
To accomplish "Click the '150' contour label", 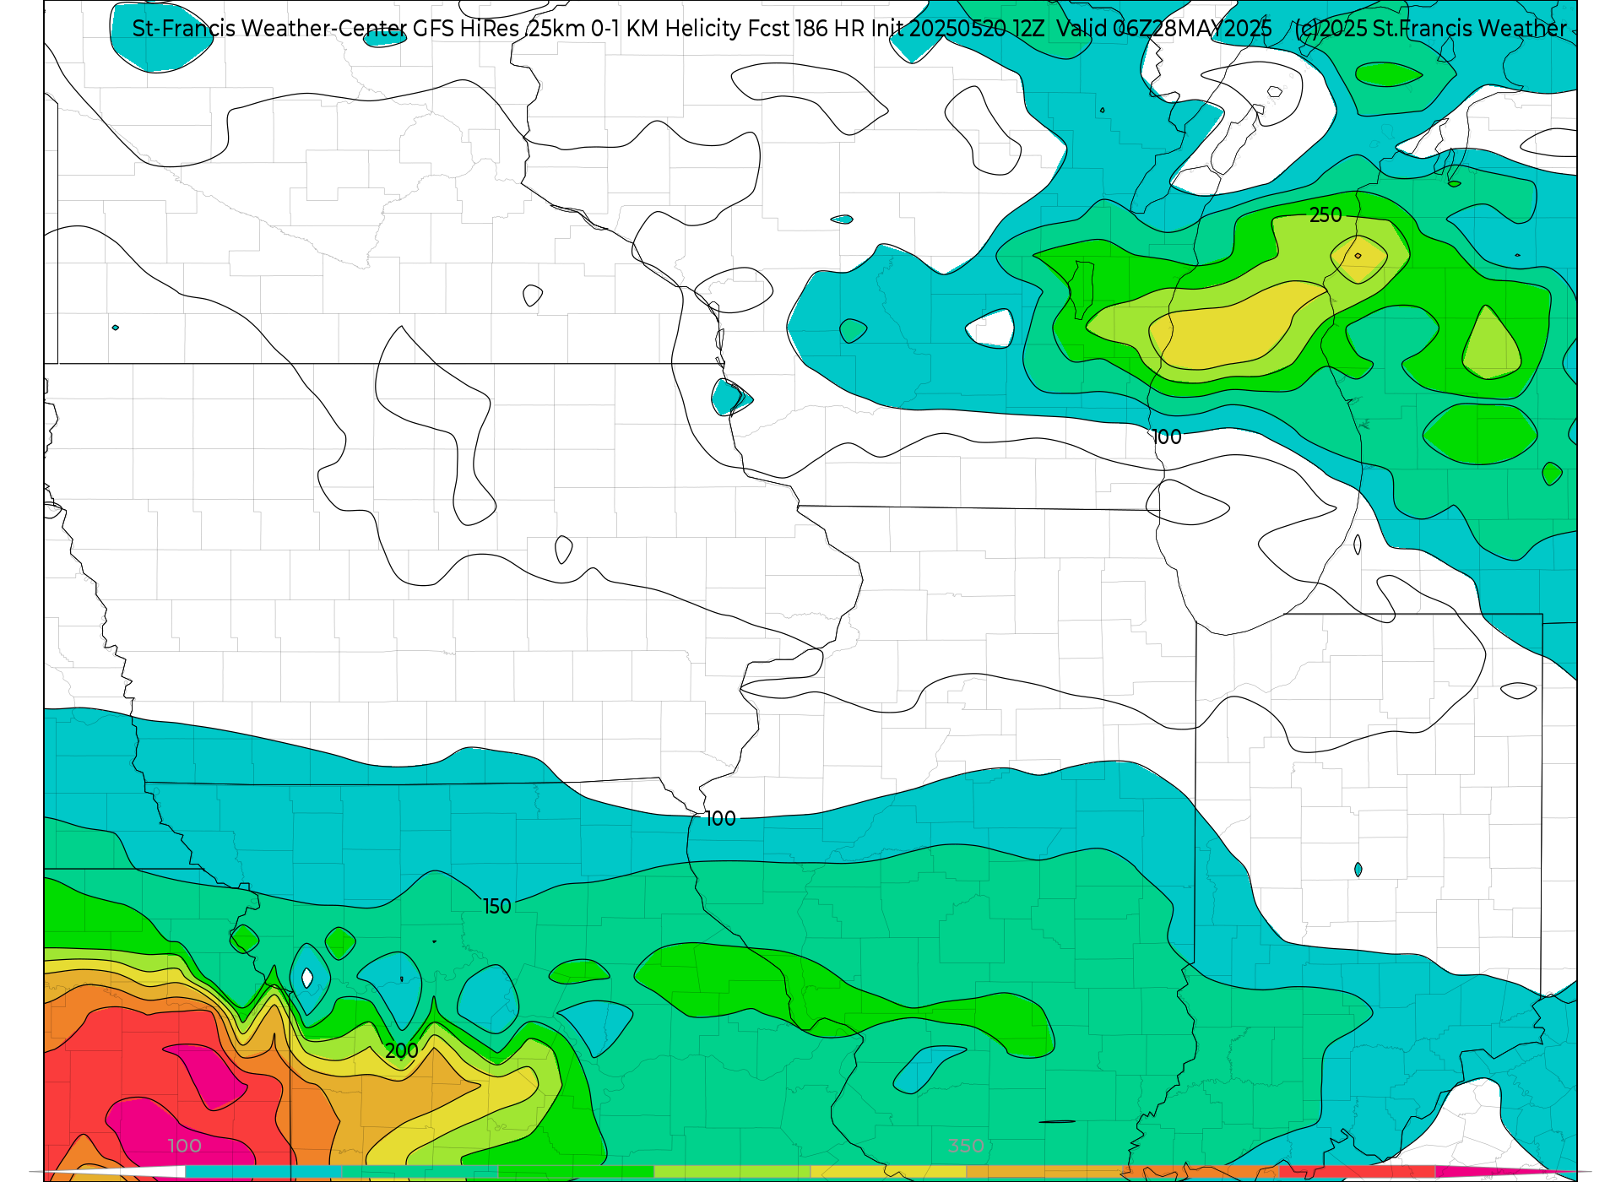I will tap(497, 907).
